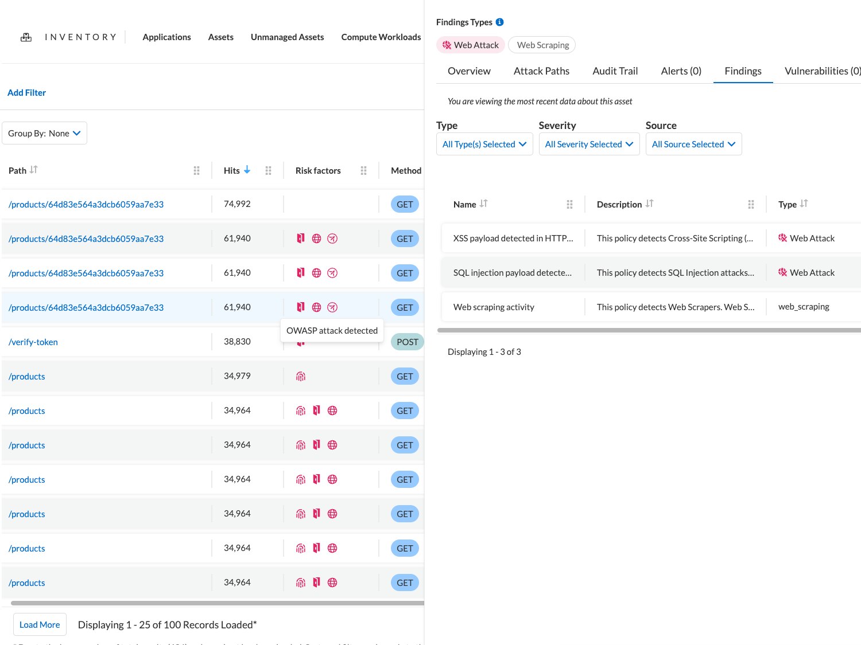
Task: Open the All Type(s) Selected dropdown
Action: pyautogui.click(x=484, y=144)
